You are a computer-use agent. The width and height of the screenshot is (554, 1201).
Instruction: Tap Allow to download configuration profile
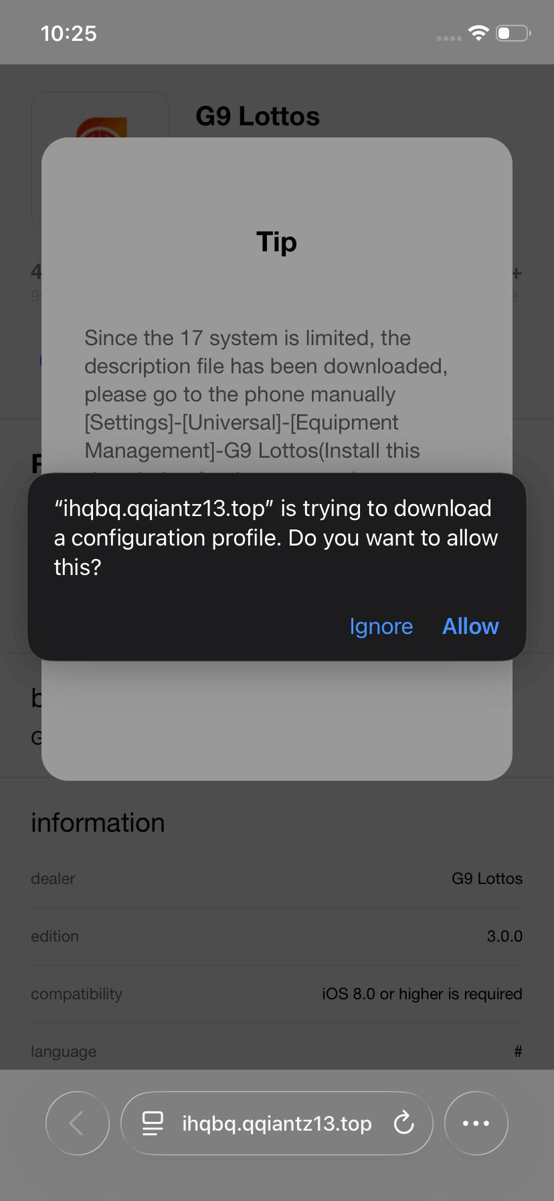coord(470,626)
